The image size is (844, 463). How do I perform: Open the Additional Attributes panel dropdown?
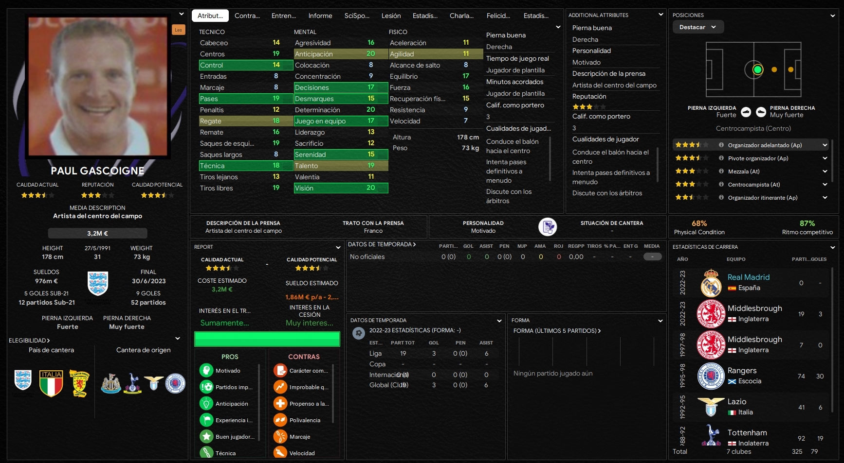click(x=661, y=15)
